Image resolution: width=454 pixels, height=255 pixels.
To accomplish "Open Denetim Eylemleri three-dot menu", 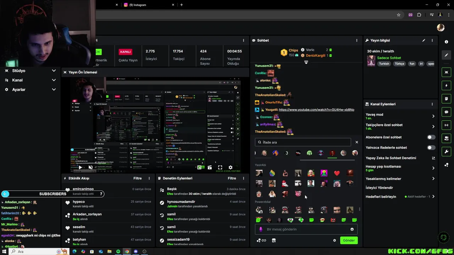I will coord(243,178).
